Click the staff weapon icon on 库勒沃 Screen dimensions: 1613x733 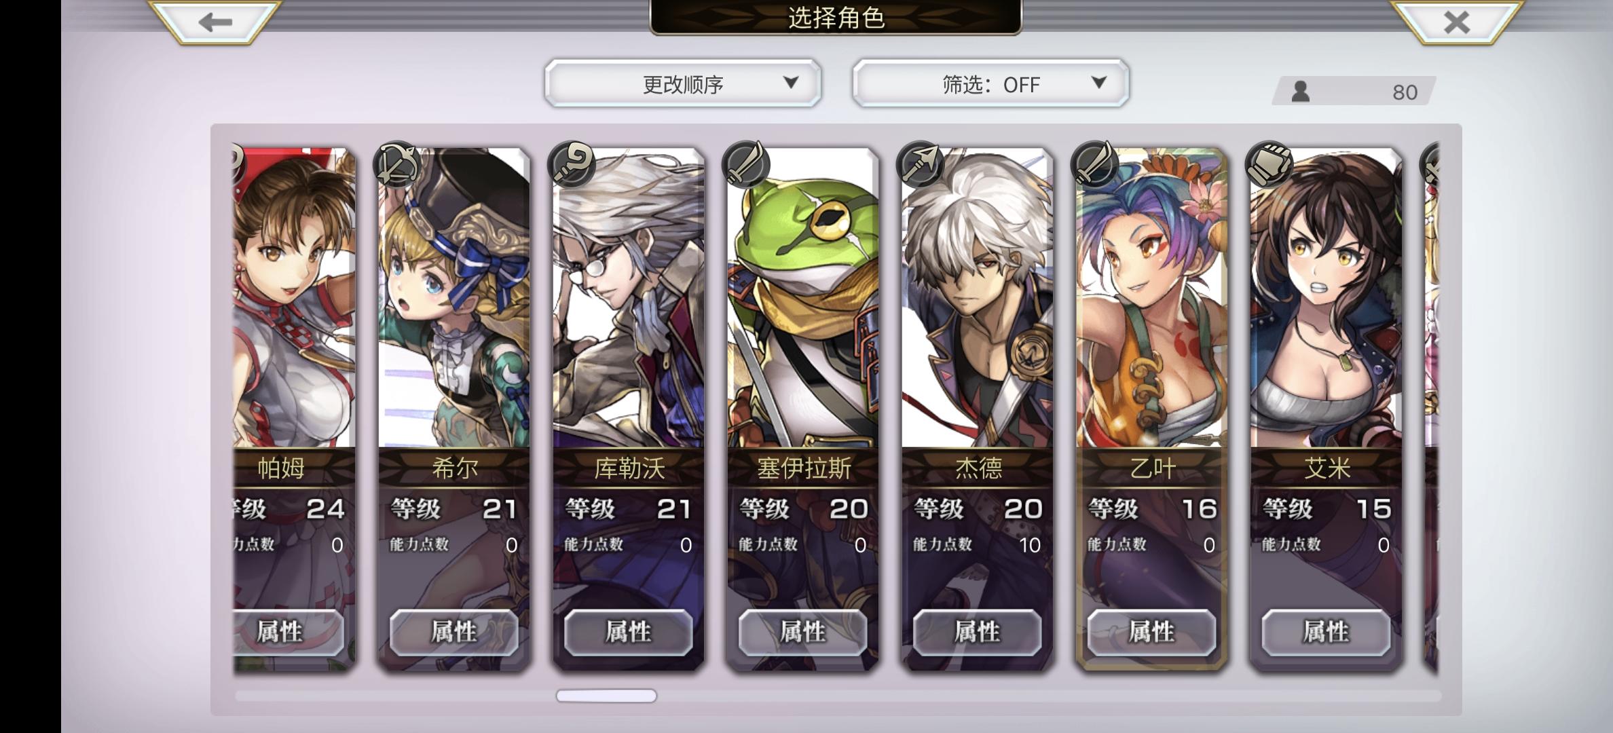coord(572,165)
